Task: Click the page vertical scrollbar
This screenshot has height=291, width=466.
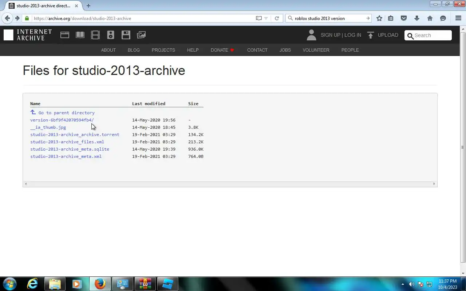Action: 463,147
